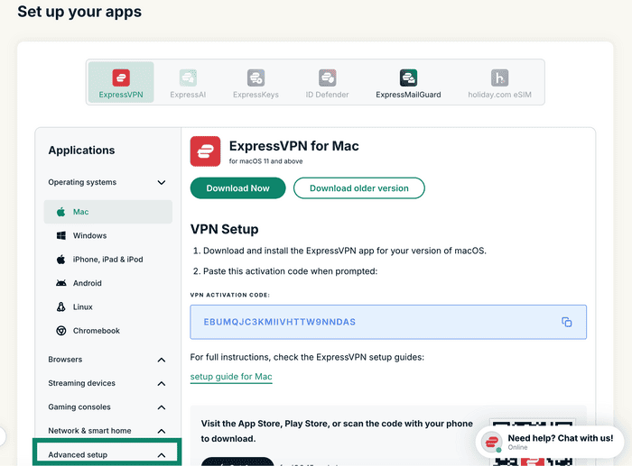Image resolution: width=632 pixels, height=466 pixels.
Task: Select Android in the applications list
Action: click(108, 283)
